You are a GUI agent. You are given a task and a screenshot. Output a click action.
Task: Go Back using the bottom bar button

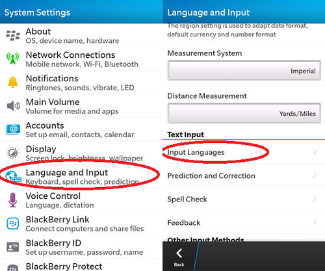pos(179,257)
